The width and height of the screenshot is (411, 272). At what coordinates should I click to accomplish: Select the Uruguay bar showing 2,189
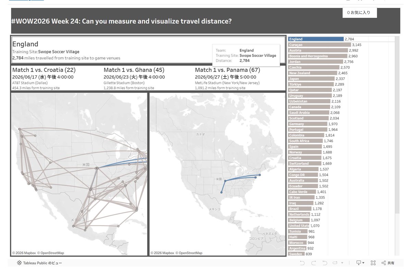(310, 96)
